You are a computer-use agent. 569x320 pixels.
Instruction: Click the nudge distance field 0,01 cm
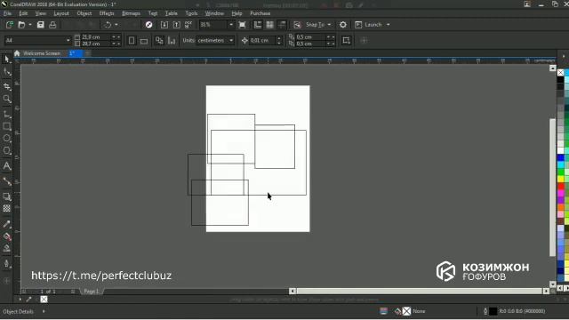click(x=263, y=40)
